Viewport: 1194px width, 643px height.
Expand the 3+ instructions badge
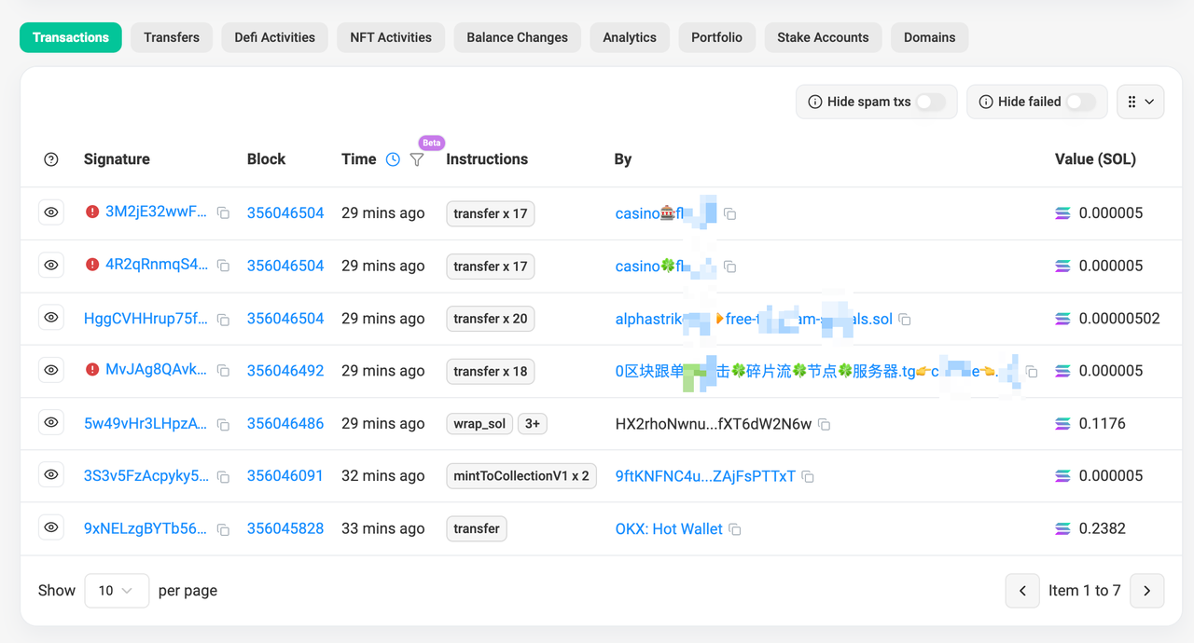tap(532, 423)
